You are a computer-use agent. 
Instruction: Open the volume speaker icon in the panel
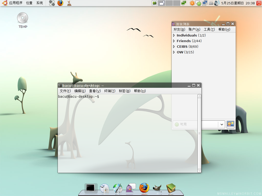click(217, 3)
